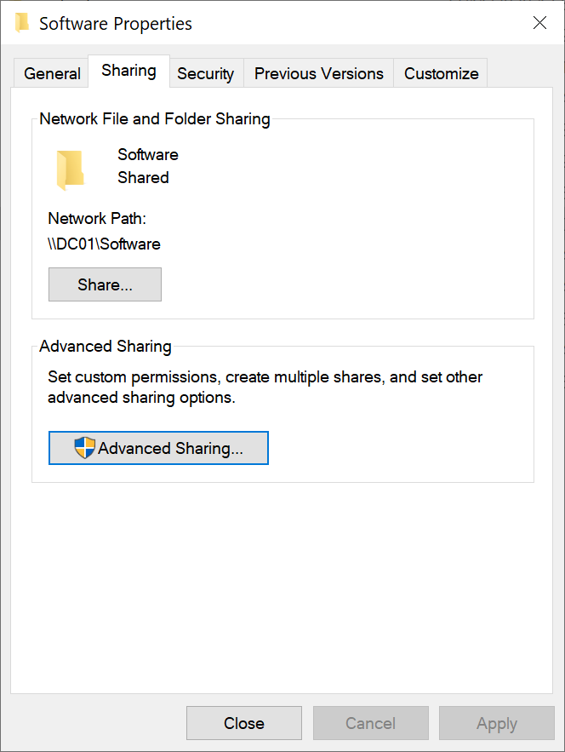Switch to the General tab
This screenshot has height=752, width=565.
point(52,74)
